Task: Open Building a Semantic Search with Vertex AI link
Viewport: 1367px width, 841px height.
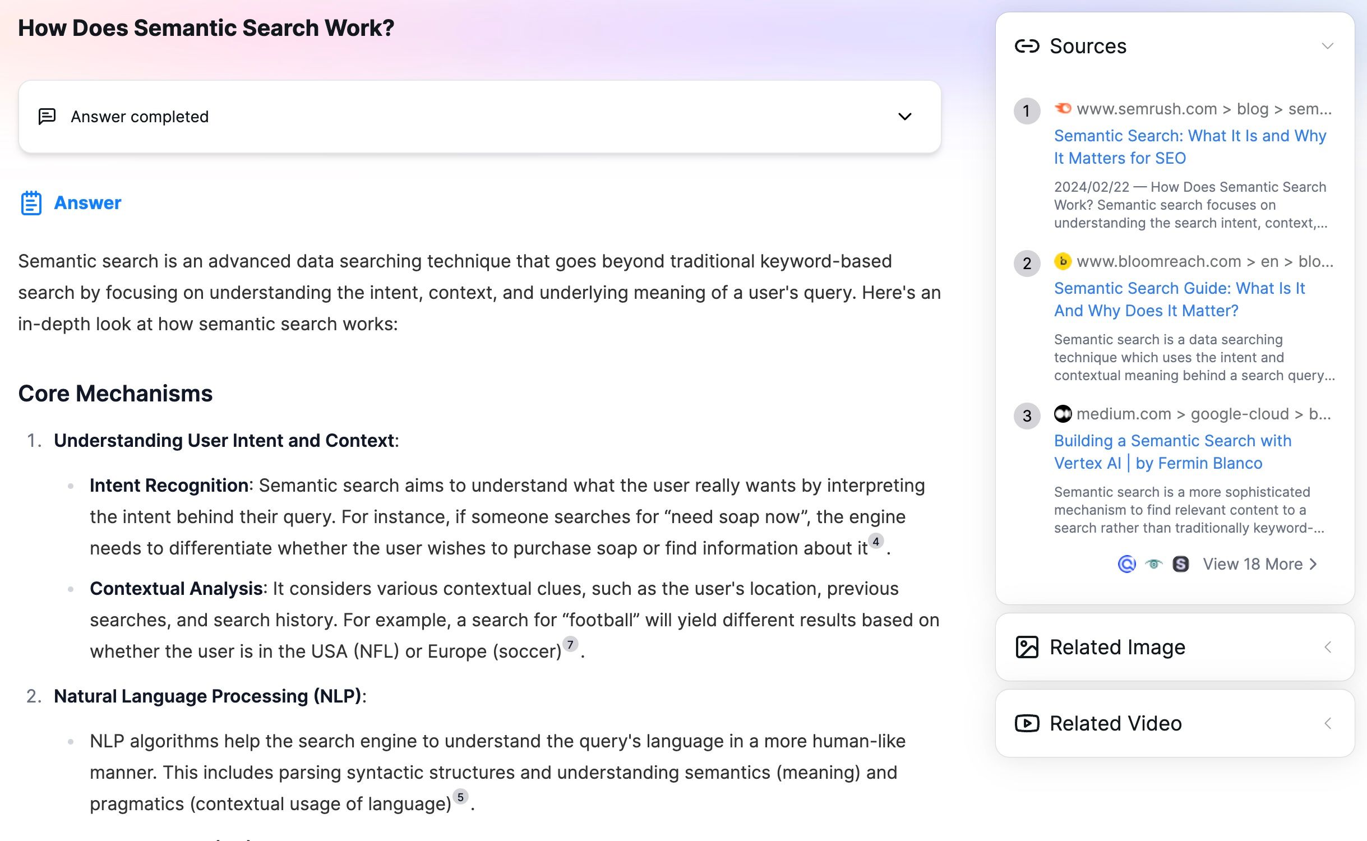Action: pos(1172,452)
